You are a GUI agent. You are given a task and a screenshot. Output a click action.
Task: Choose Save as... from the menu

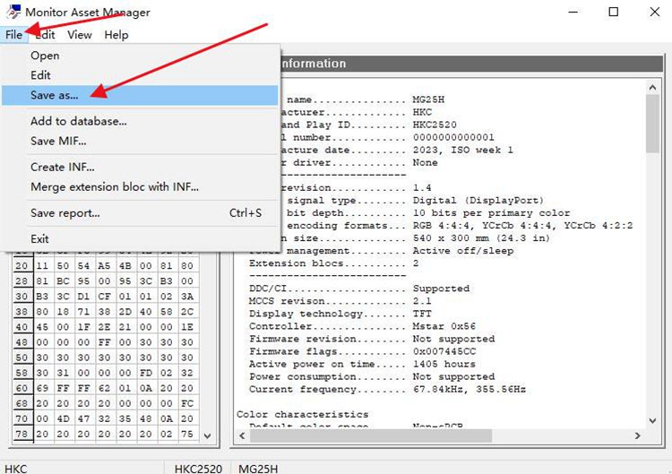pyautogui.click(x=54, y=95)
